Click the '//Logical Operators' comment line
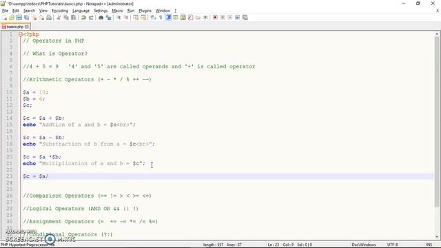Screen dimensions: 441x248 click(81, 209)
